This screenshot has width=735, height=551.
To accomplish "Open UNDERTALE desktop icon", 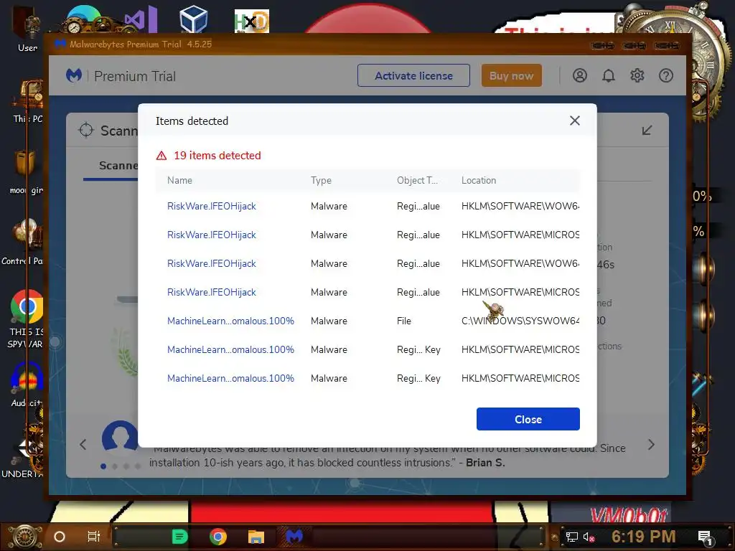I will 22,457.
